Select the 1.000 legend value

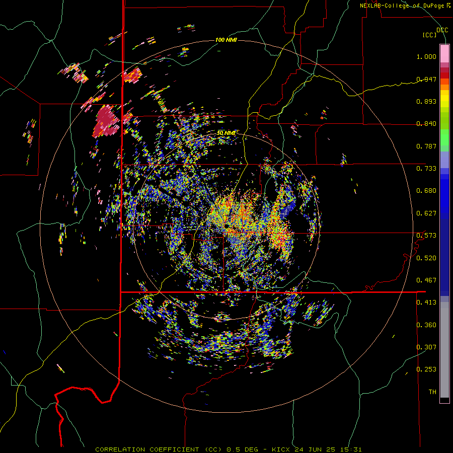(x=426, y=56)
